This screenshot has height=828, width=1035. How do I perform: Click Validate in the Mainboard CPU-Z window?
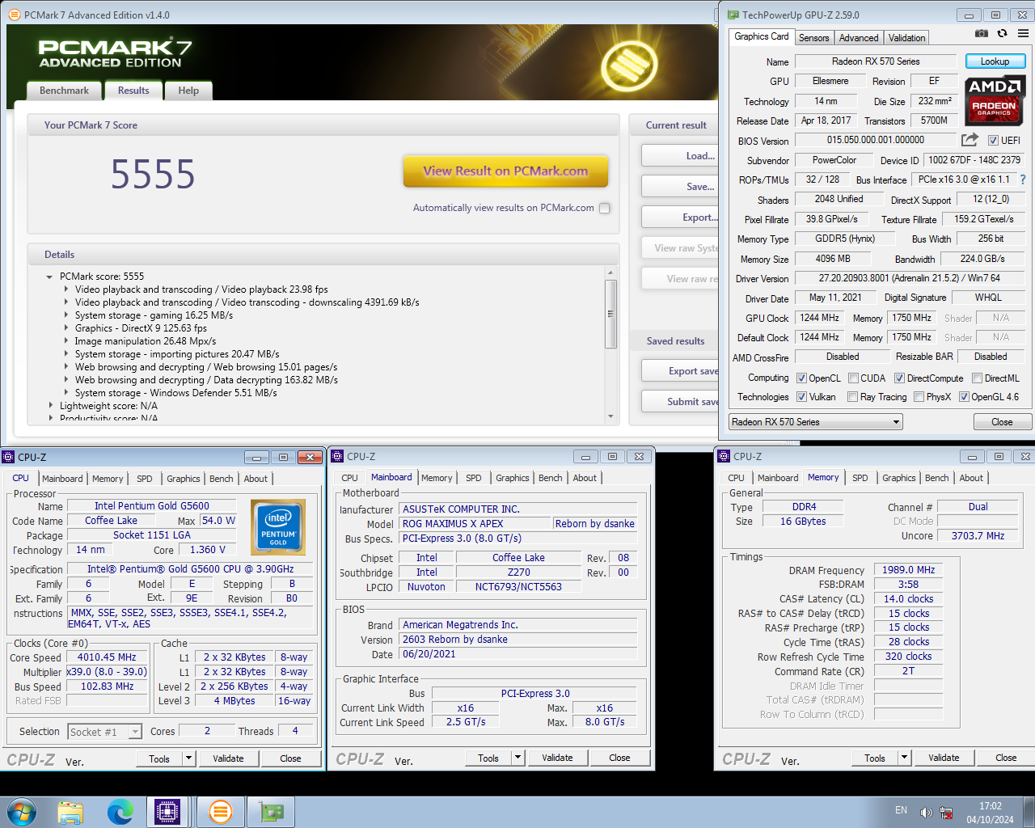[557, 758]
